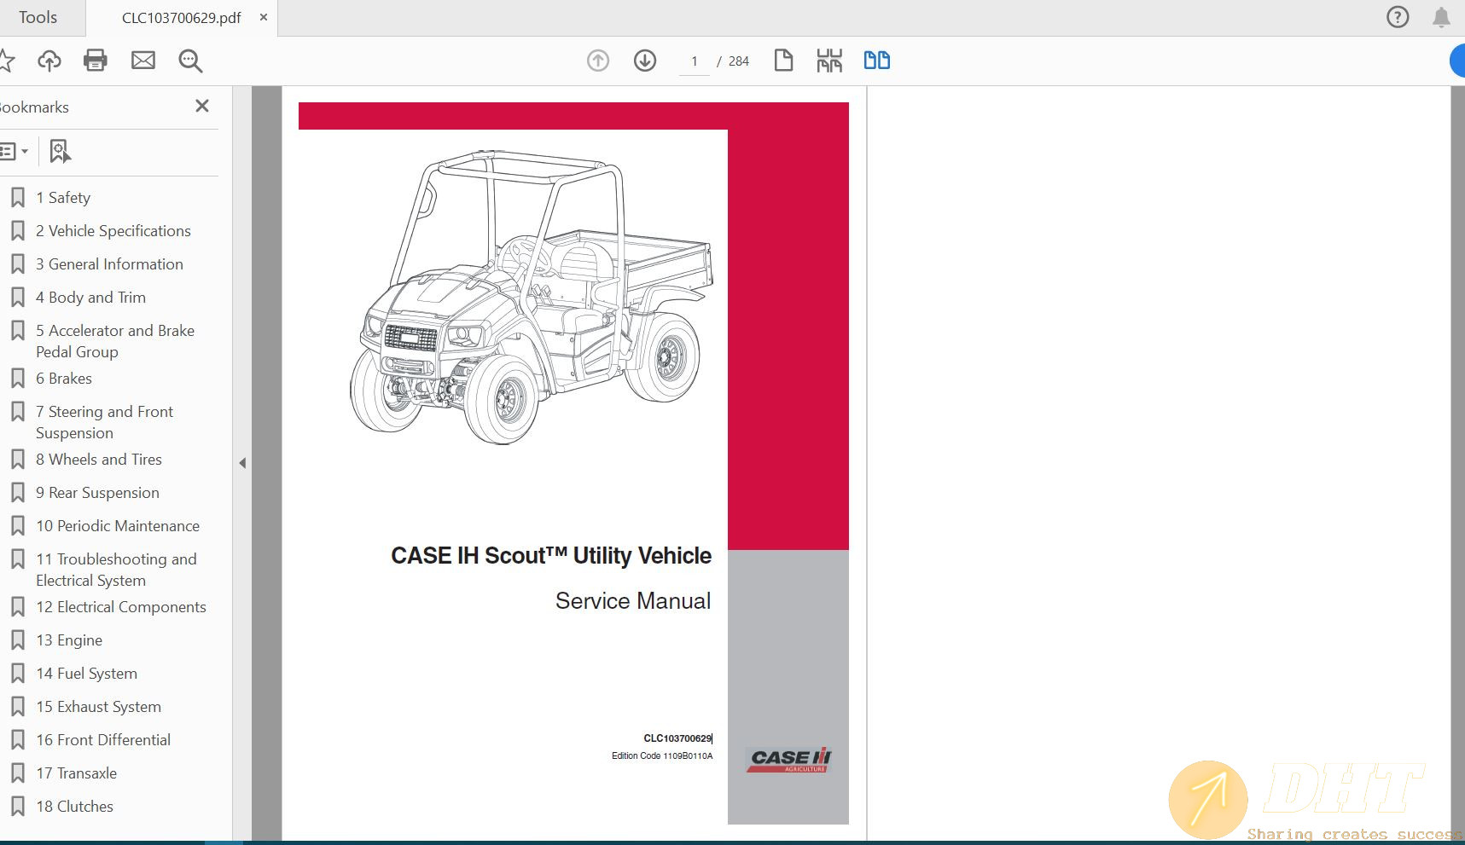Switch to single page view mode
The height and width of the screenshot is (845, 1465).
(x=783, y=61)
